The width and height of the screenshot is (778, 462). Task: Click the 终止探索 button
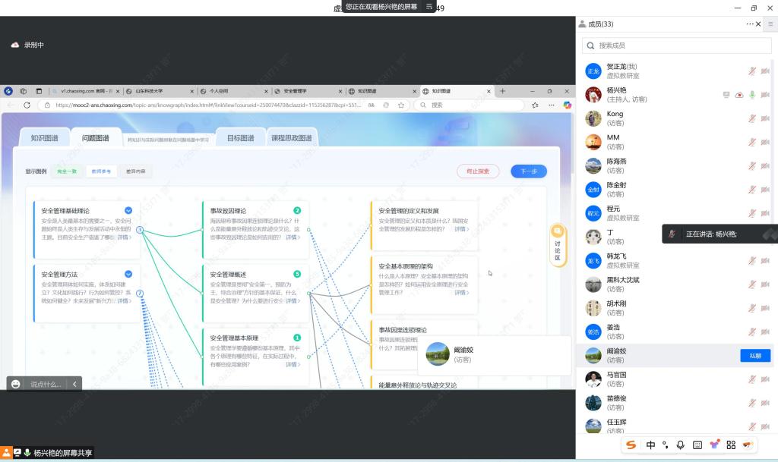click(478, 171)
